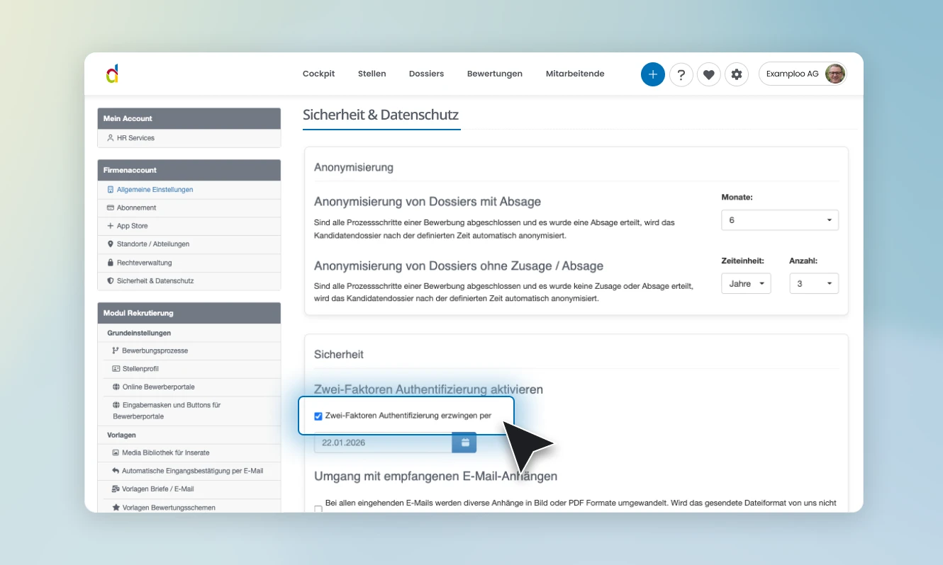Click the Mein Account section header
This screenshot has width=943, height=565.
point(189,118)
